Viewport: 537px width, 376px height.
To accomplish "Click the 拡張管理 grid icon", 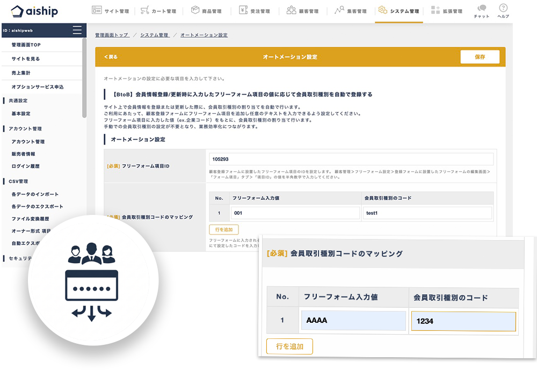I will 436,10.
